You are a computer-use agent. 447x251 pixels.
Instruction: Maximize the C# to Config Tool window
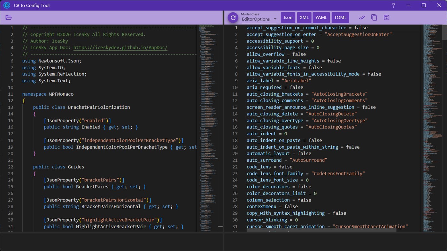click(x=424, y=5)
